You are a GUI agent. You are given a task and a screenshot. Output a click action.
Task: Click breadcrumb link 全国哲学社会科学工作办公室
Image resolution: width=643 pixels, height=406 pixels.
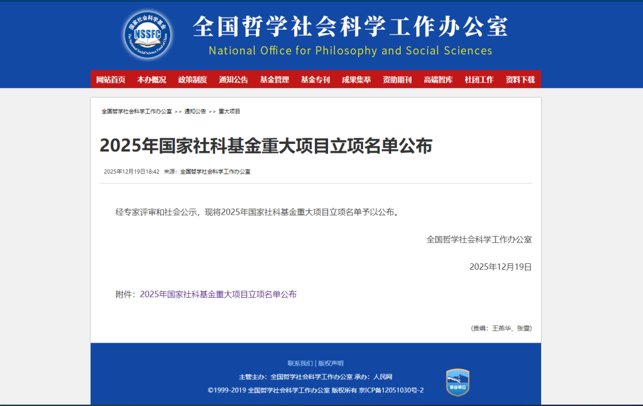(136, 111)
